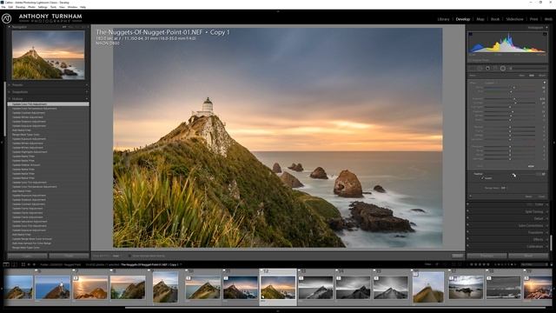Collapse the Histogram panel
The height and width of the screenshot is (313, 556).
click(546, 27)
